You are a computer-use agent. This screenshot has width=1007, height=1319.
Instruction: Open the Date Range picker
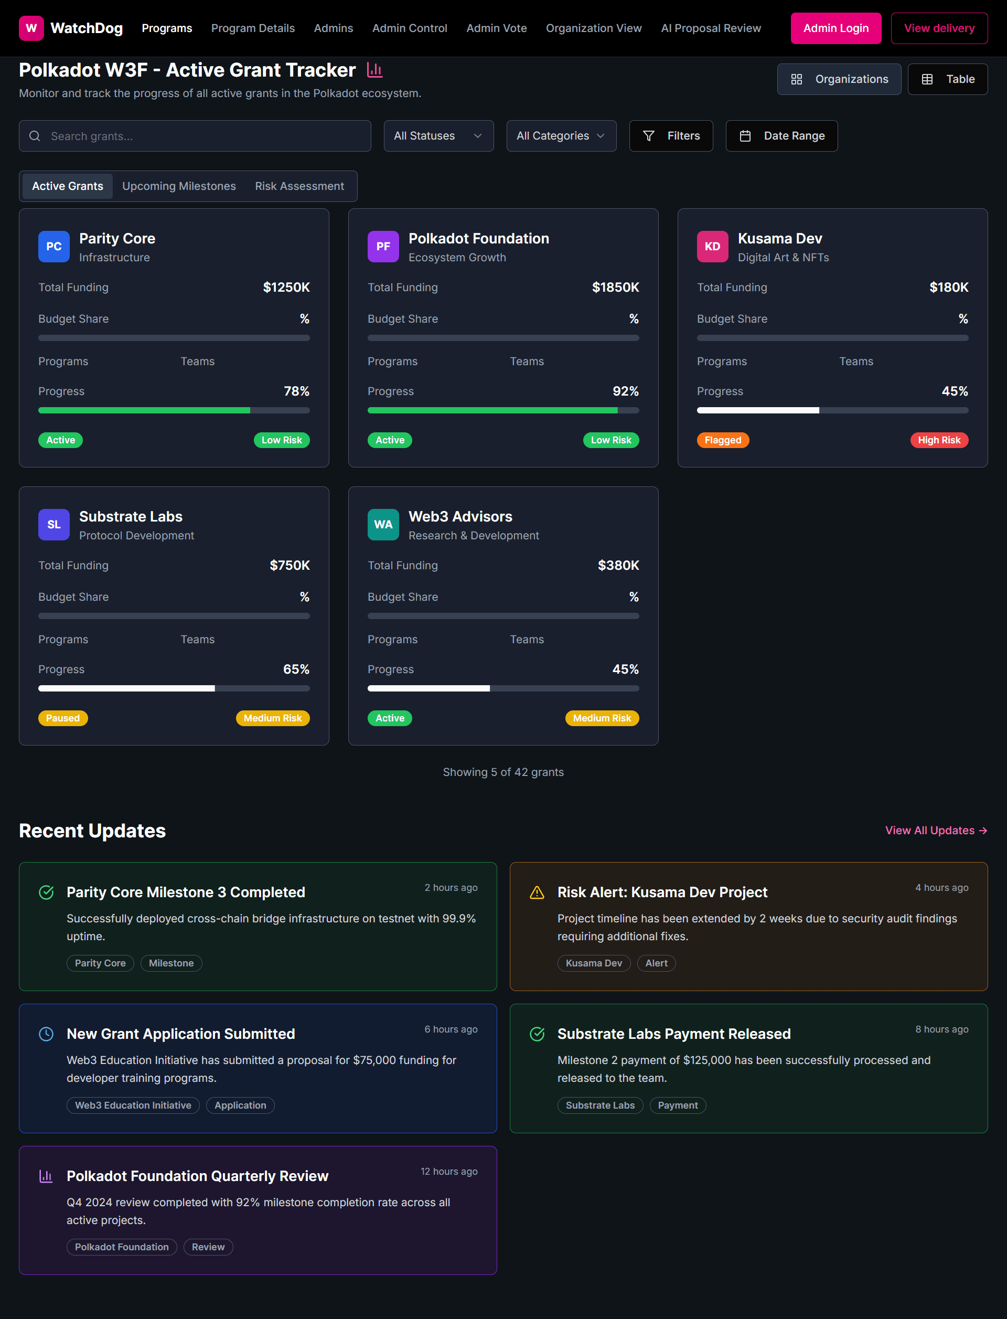[781, 136]
